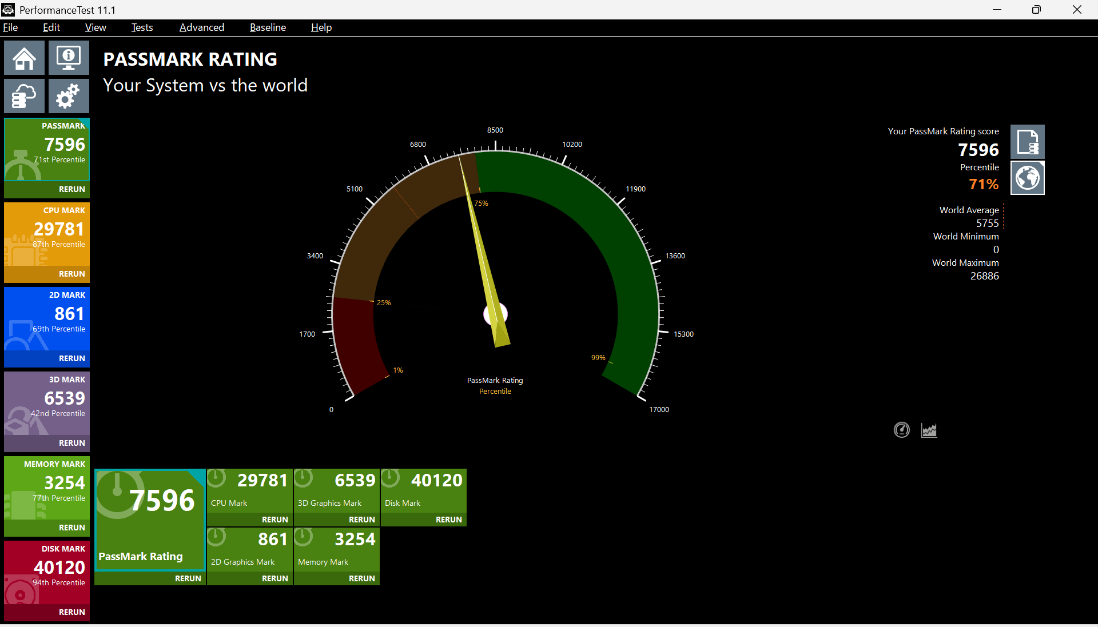This screenshot has height=627, width=1098.
Task: Click the 99% marker on the gauge
Action: click(x=598, y=358)
